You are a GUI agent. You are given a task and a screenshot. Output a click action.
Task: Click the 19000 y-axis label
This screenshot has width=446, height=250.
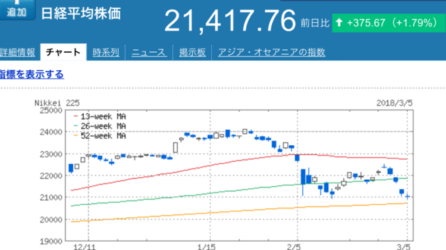[51, 242]
